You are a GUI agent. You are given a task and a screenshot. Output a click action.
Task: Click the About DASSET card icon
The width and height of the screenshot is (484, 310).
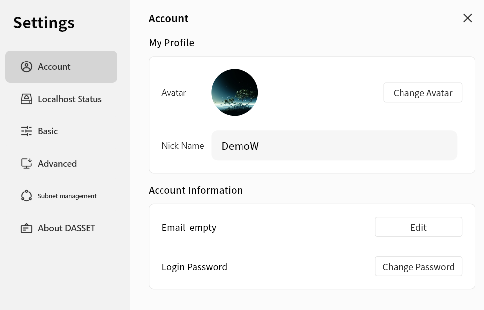click(26, 228)
